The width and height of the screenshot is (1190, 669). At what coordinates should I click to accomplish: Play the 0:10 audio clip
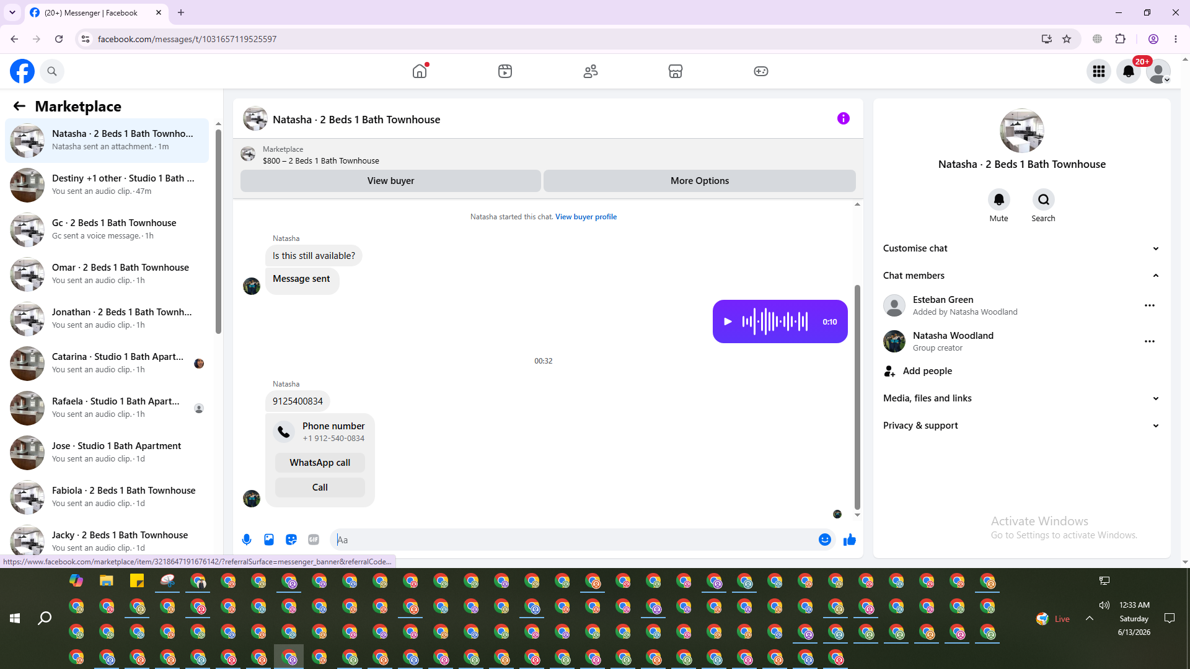(x=728, y=321)
